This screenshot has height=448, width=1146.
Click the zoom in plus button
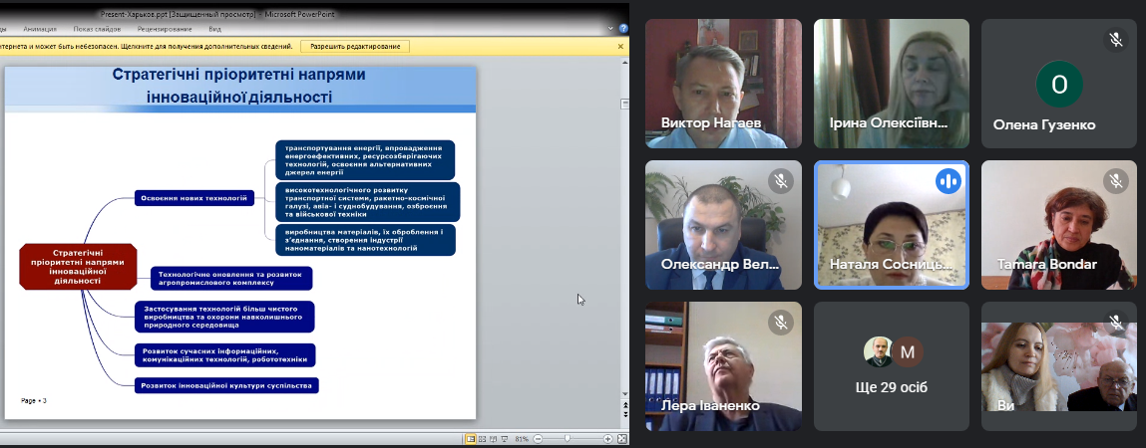pos(608,439)
